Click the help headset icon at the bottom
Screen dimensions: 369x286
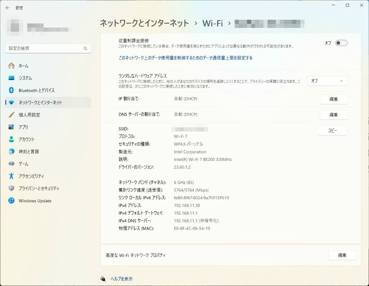pos(103,279)
